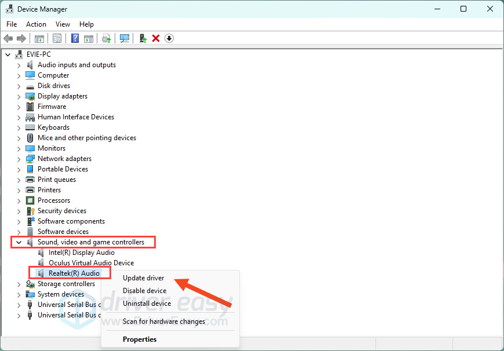Click the forward navigation arrow icon
Viewport: 504px width, 351px height.
[x=21, y=38]
